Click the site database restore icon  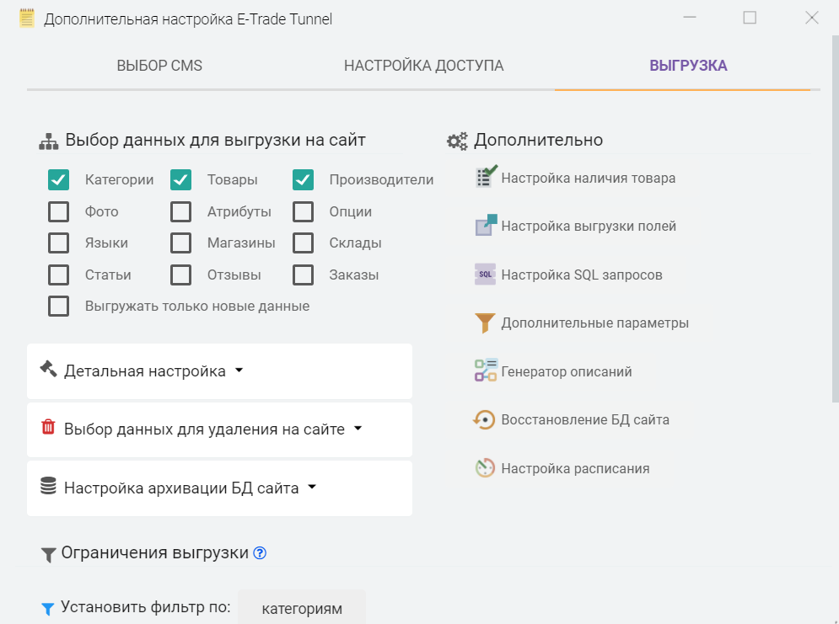(484, 419)
